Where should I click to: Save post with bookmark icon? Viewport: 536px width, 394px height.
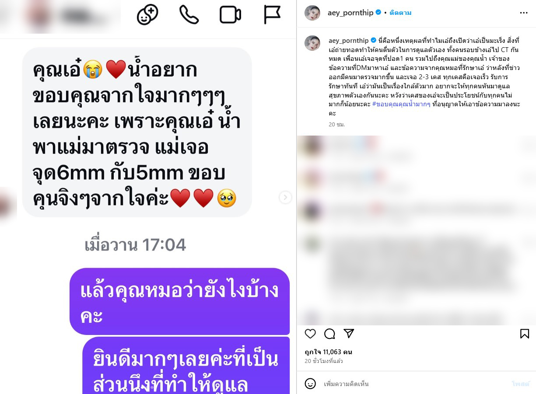(x=525, y=334)
